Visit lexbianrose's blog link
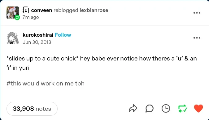The width and height of the screenshot is (209, 120). click(94, 10)
